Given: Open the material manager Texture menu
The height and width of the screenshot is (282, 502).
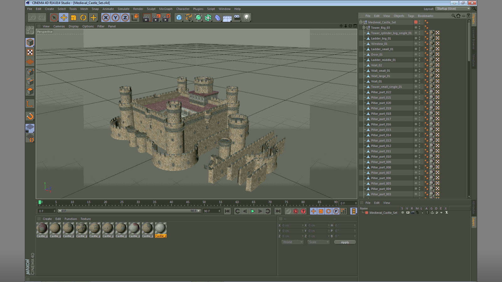Looking at the screenshot, I should coord(86,219).
